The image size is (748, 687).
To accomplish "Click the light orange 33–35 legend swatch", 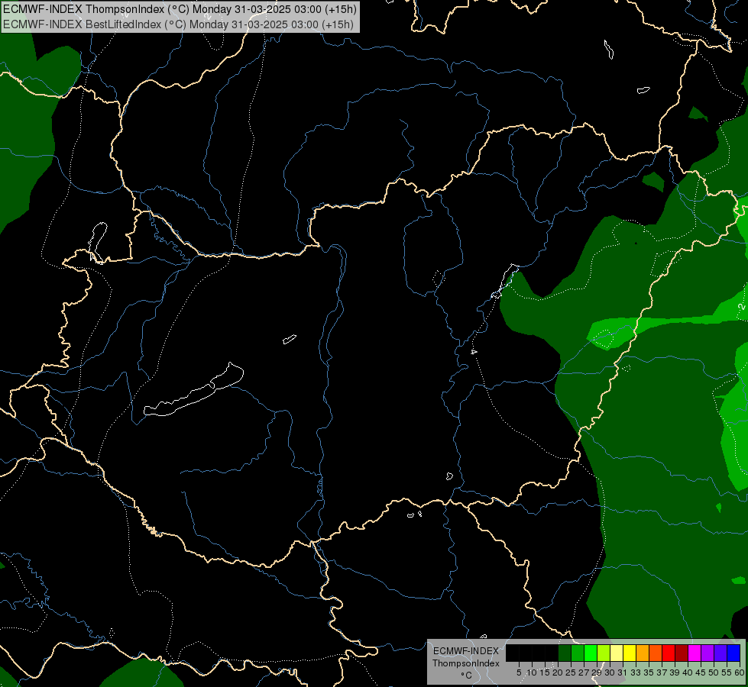I will (x=643, y=653).
